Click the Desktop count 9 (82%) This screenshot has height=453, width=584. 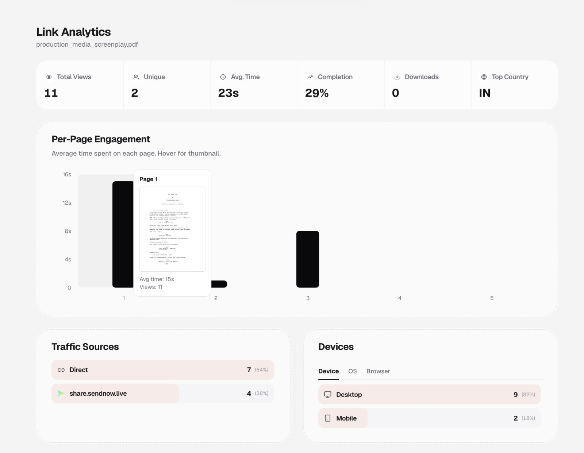click(524, 395)
